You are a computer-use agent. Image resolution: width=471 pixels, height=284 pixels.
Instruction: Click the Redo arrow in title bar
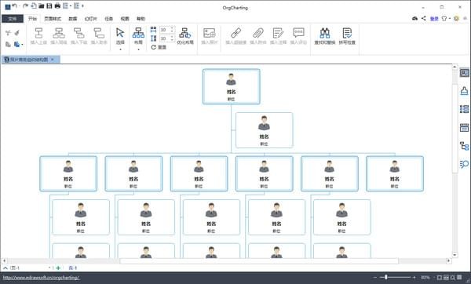tap(26, 5)
